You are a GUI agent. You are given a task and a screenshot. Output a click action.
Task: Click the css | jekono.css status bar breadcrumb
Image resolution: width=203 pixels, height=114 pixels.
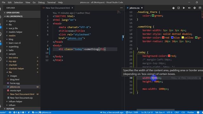(42, 112)
